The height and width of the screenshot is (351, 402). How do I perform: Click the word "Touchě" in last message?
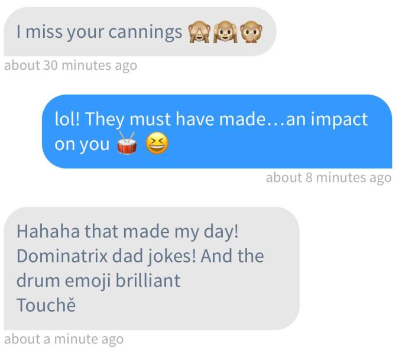pos(46,305)
